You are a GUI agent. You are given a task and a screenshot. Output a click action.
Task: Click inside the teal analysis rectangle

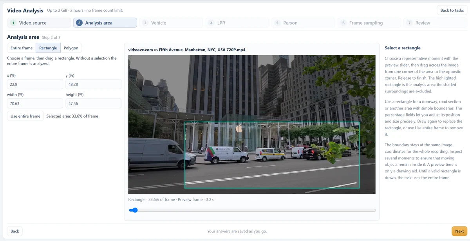272,155
